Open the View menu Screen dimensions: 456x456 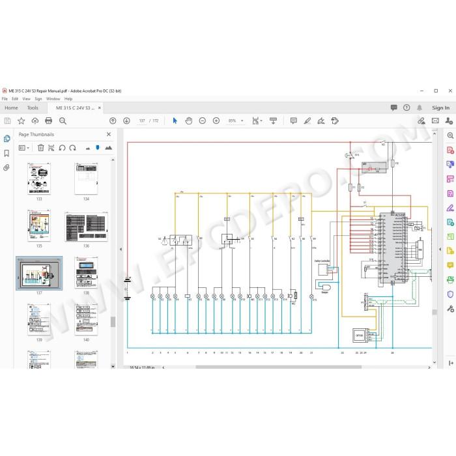[27, 99]
